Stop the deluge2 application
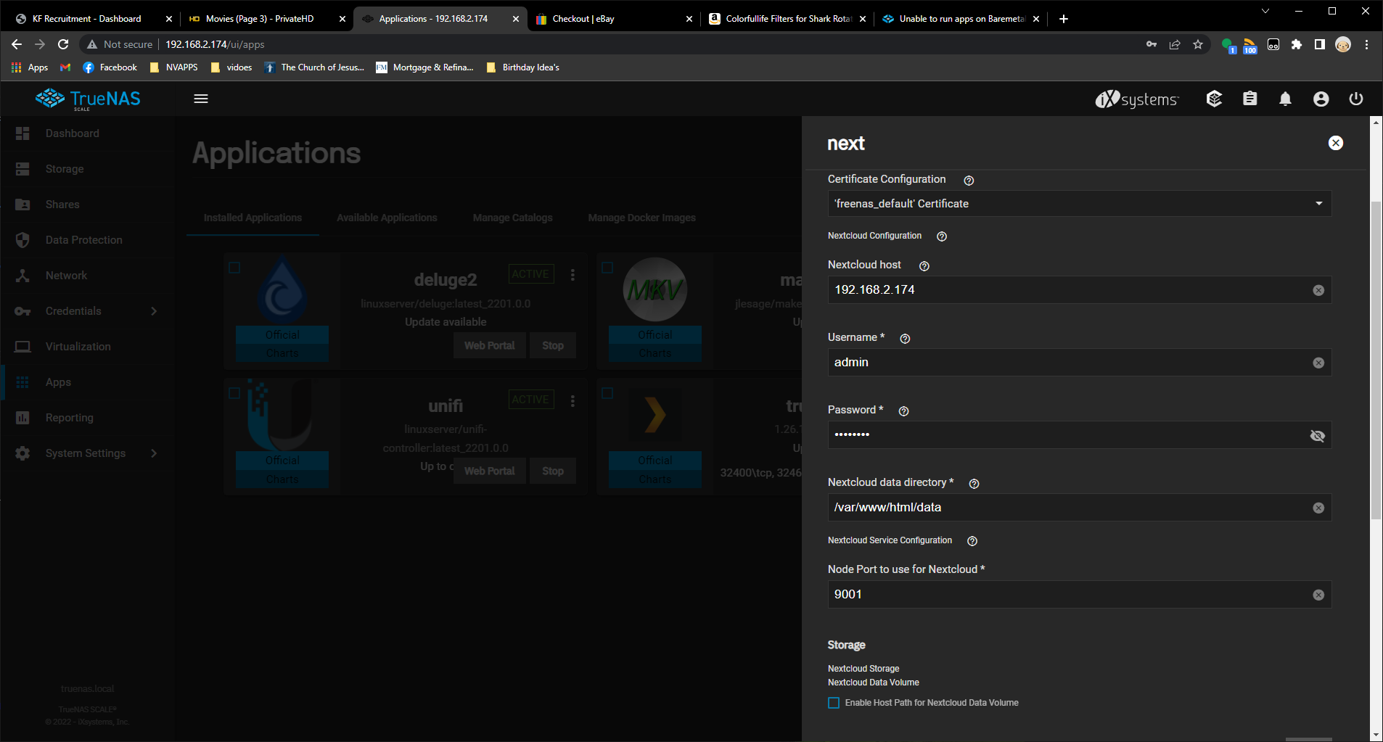The image size is (1383, 742). 553,345
